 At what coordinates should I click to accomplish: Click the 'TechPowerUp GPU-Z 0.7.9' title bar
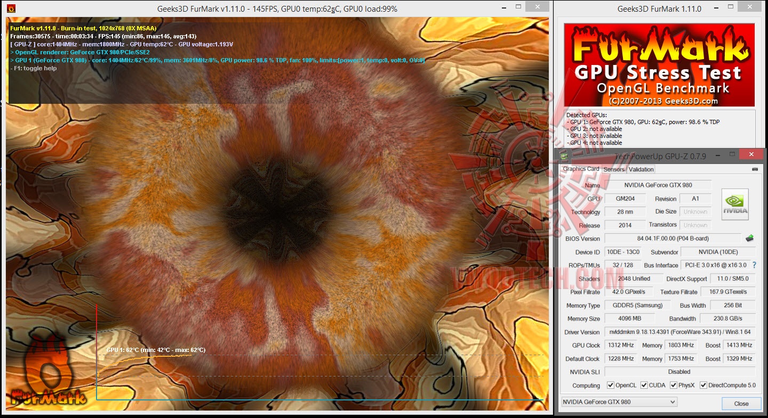click(660, 156)
